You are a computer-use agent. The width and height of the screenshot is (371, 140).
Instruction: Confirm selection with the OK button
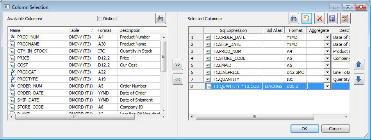305,129
